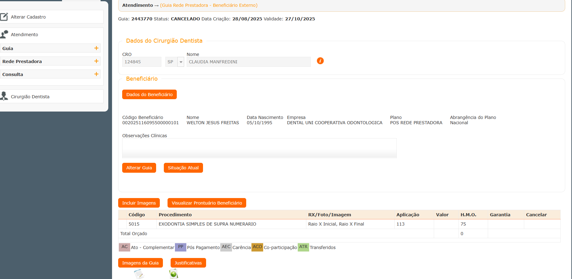The width and height of the screenshot is (572, 279).
Task: Open Visualizar Prontuário Beneficiário
Action: [207, 203]
